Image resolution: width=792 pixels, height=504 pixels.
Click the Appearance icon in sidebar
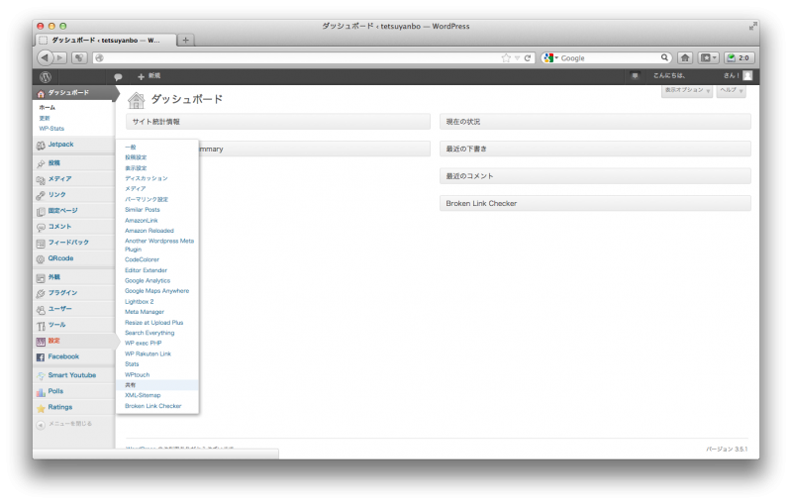pyautogui.click(x=41, y=278)
